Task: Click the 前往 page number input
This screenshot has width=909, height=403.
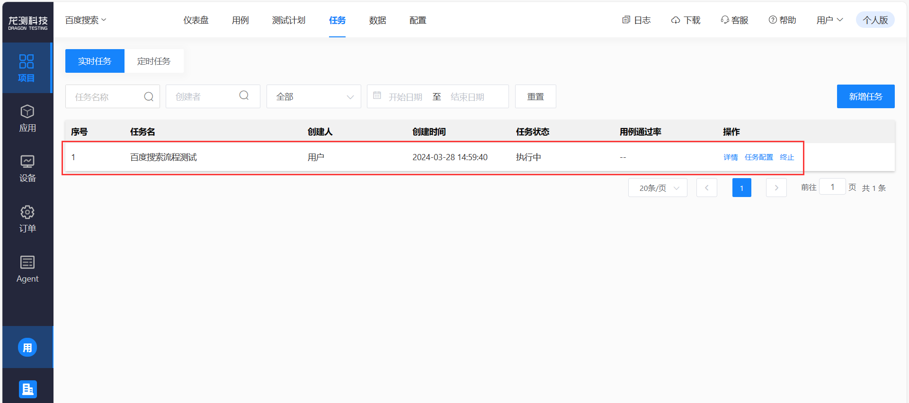Action: click(x=832, y=187)
